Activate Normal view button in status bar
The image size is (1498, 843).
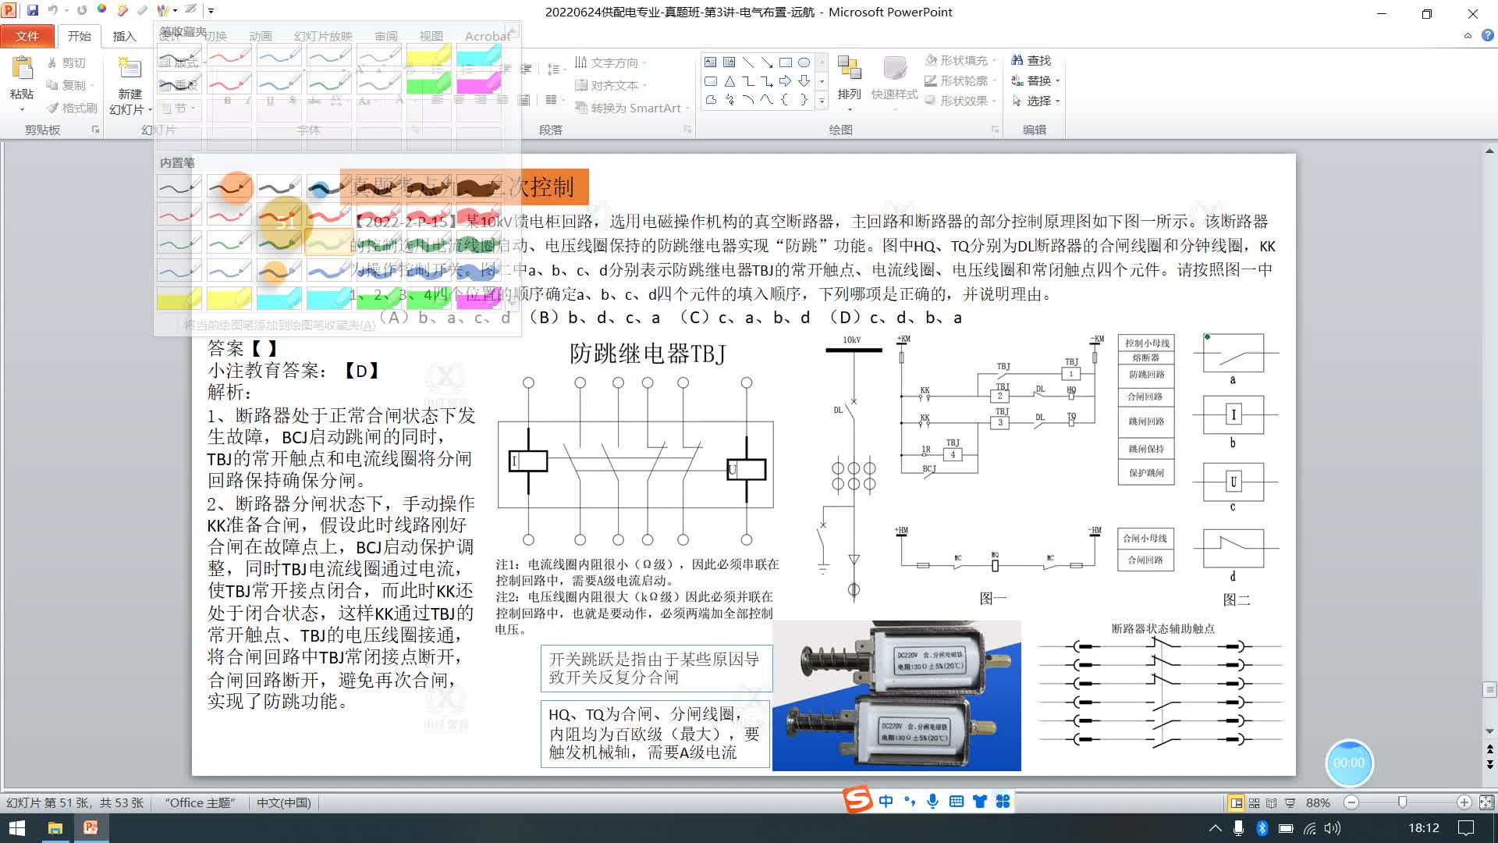pyautogui.click(x=1236, y=802)
